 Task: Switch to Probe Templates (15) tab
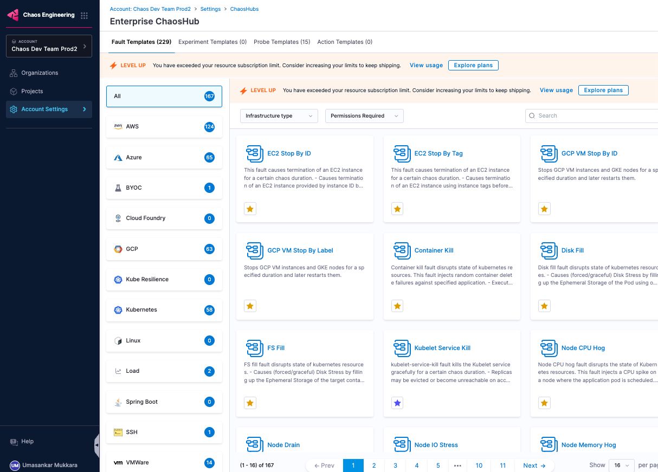282,42
